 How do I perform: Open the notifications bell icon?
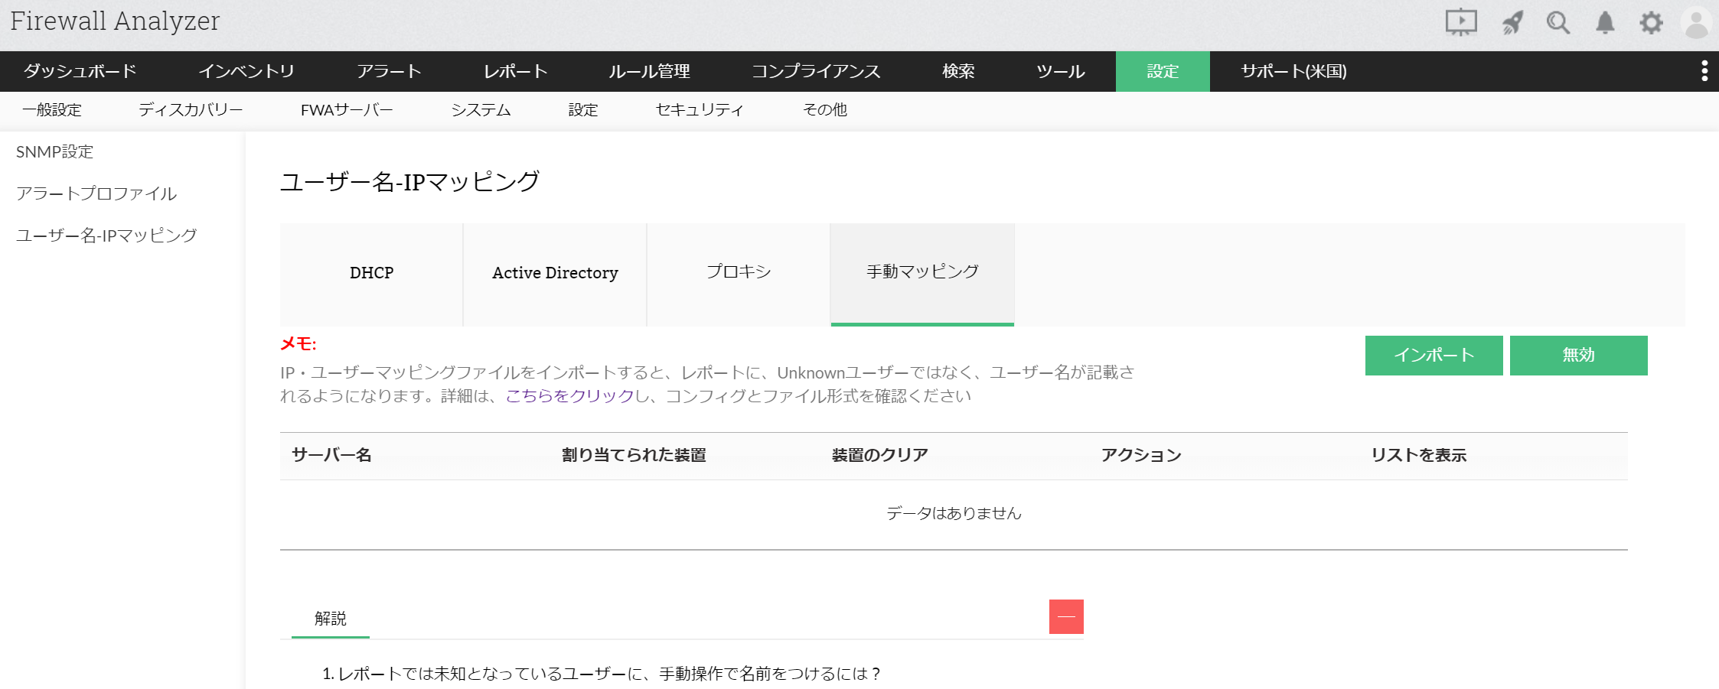(1605, 22)
